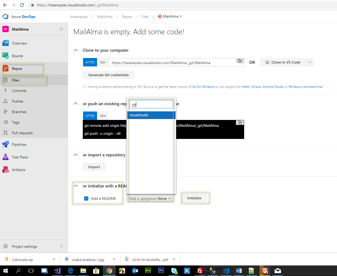Switch to SSH tab in Clone section
337x276 pixels.
103,62
